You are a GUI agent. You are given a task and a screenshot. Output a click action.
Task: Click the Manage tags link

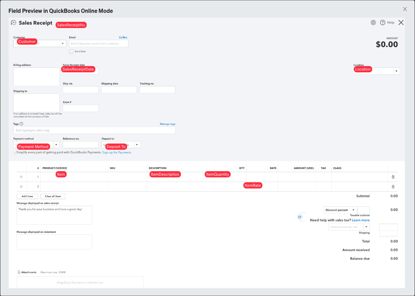[167, 124]
